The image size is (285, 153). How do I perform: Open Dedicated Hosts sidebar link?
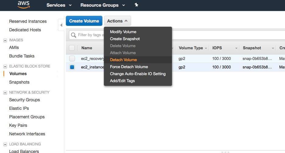(x=25, y=30)
